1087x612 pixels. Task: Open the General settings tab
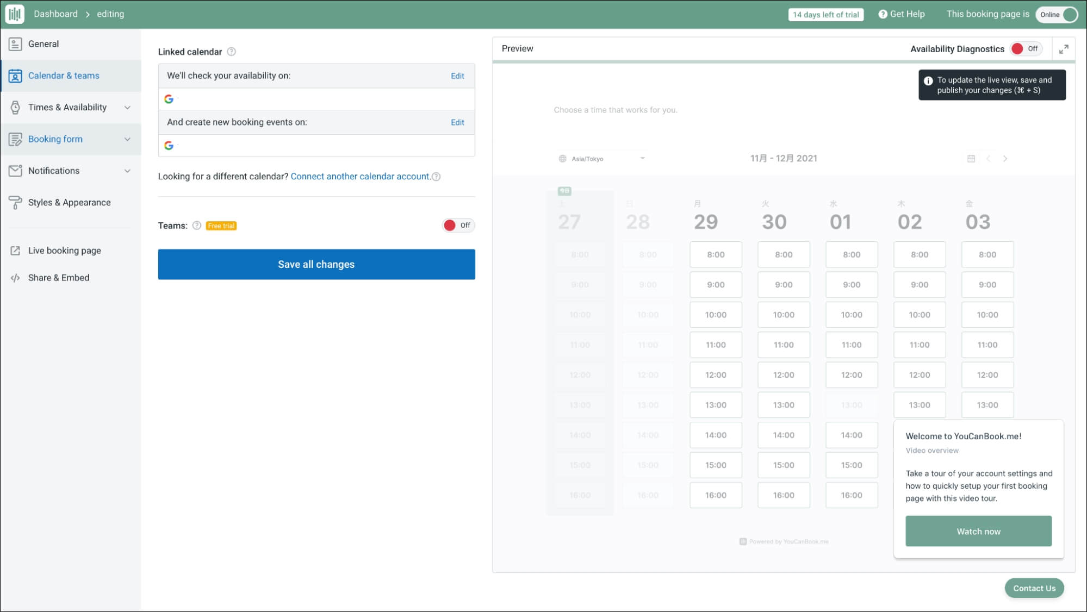click(x=44, y=44)
